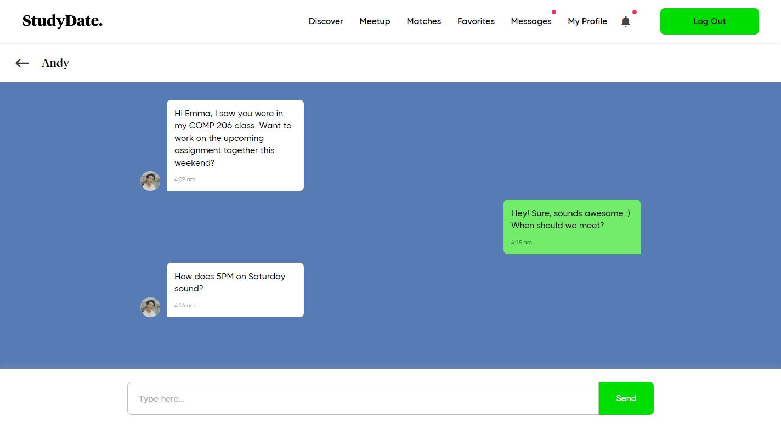Click the message 'Hi Emma, I saw you were in...'

tap(235, 145)
